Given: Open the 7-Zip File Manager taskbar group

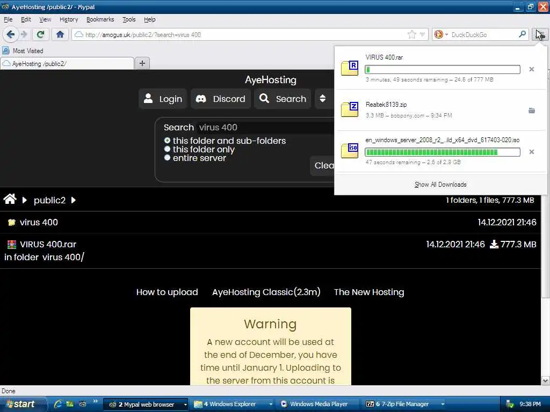Looking at the screenshot, I should (x=405, y=404).
